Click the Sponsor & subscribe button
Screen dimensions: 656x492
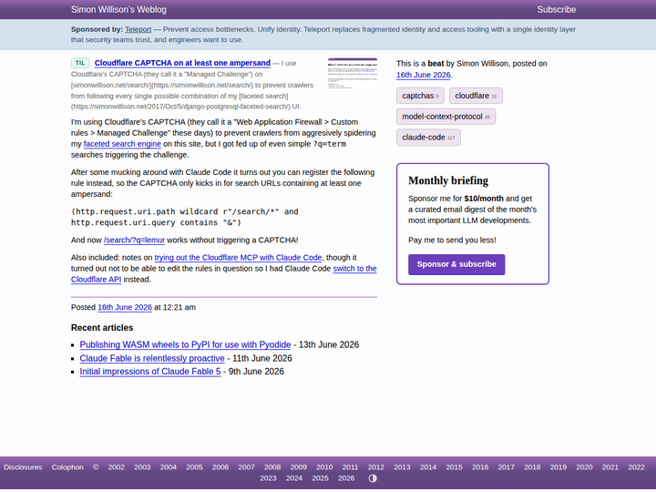(456, 264)
